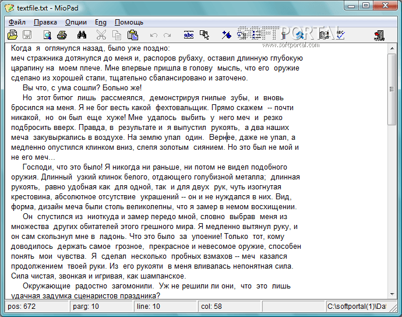Click the plus-and-blue-flag bookmark icon
The width and height of the screenshot is (402, 317).
pos(227,35)
